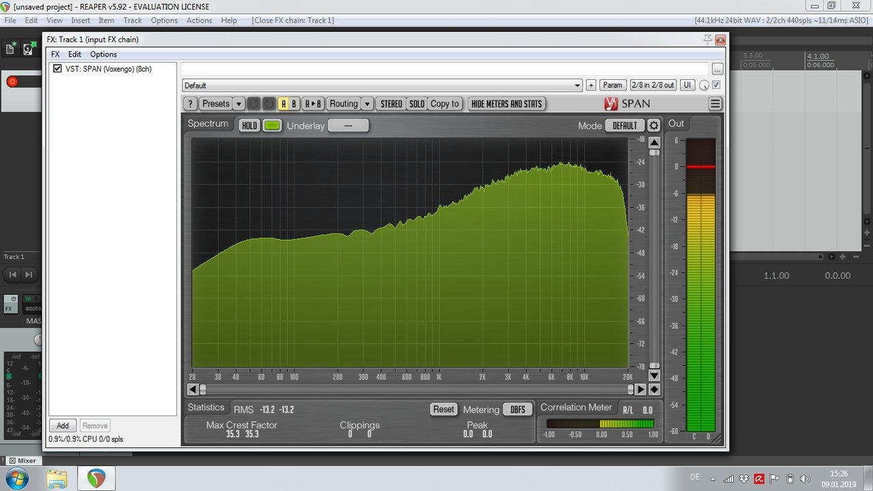Viewport: 873px width, 491px height.
Task: Select the A state slot
Action: click(x=284, y=104)
